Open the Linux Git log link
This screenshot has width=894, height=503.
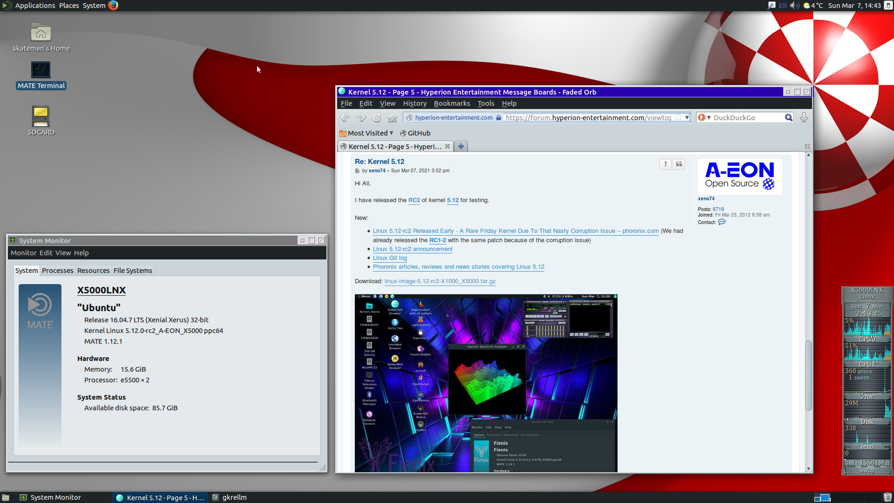390,258
